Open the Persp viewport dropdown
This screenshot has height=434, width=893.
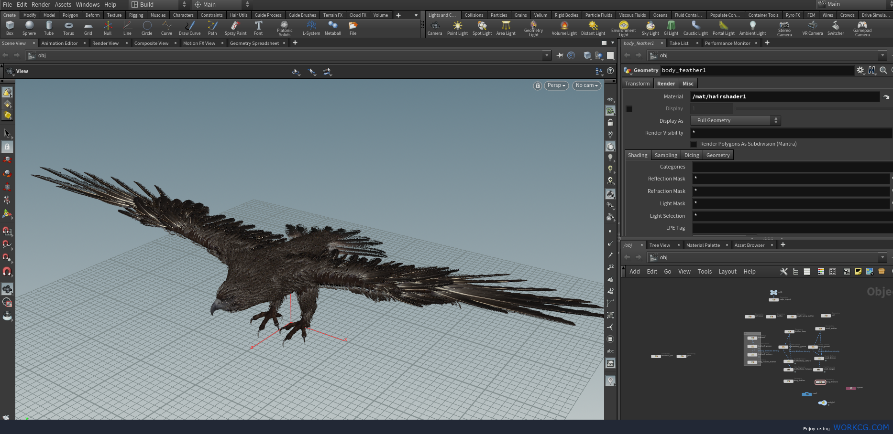coord(556,85)
